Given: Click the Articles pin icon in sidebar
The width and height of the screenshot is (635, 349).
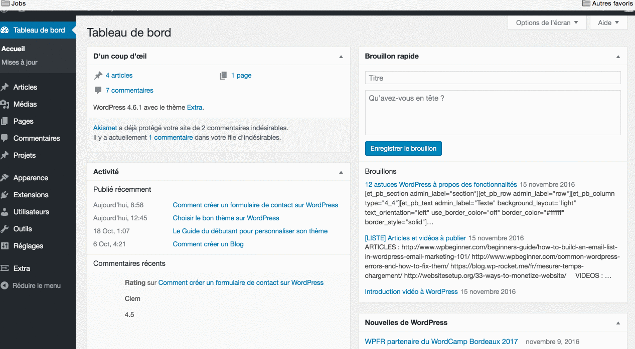Looking at the screenshot, I should tap(5, 87).
